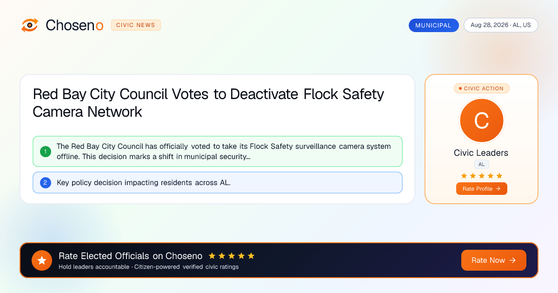Click the Aug 28, 2026 · AL, US date chip
Viewport: 558px width, 293px height.
pyautogui.click(x=501, y=25)
